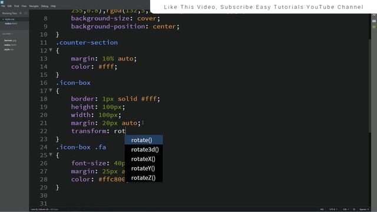This screenshot has height=212, width=377.
Task: Collapse the code fold at line 12
Action: coord(51,50)
